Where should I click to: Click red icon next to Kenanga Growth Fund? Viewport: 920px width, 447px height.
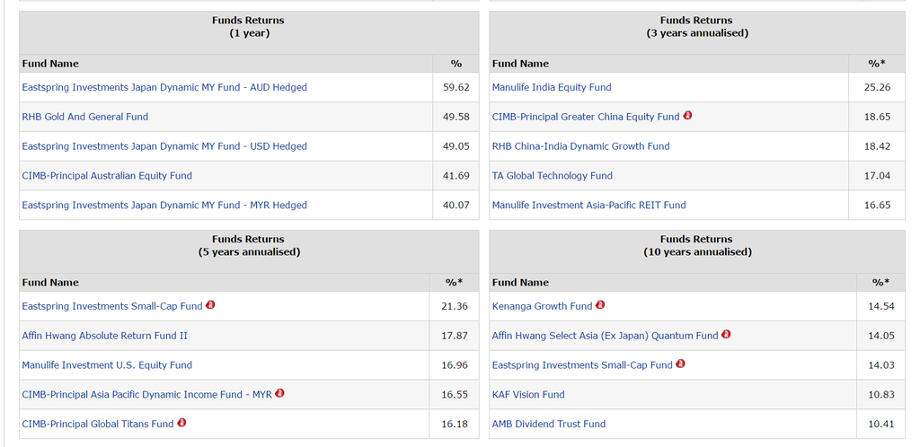[600, 305]
